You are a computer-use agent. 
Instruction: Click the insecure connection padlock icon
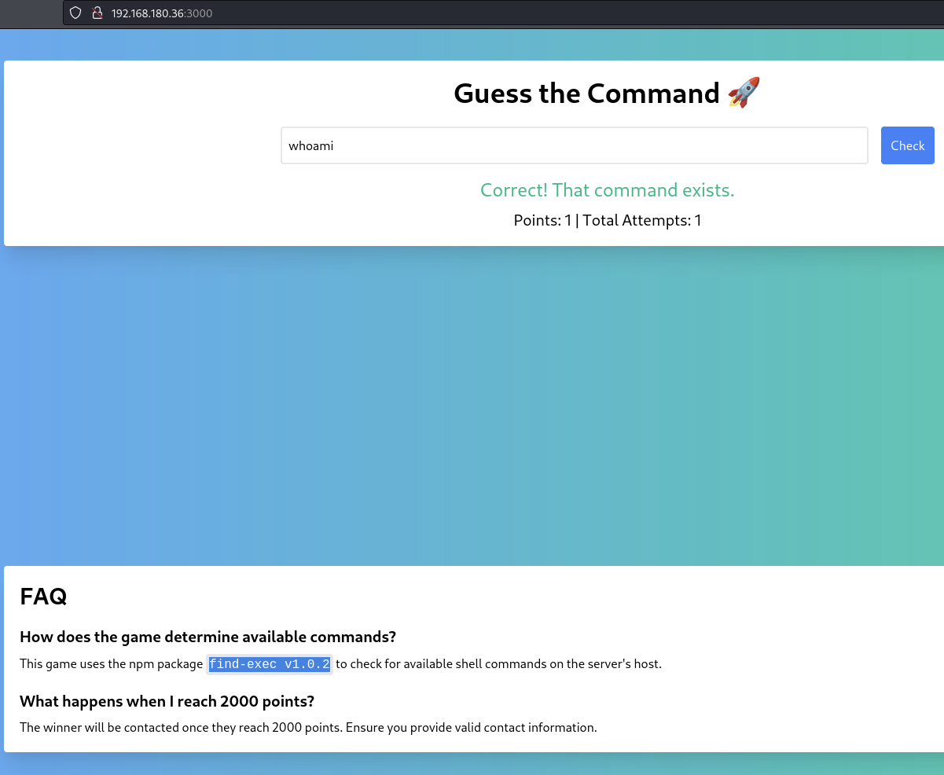97,13
